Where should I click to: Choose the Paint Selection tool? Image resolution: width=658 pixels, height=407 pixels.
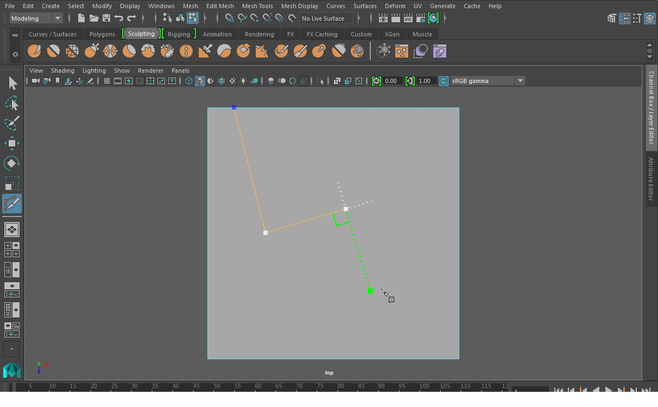pyautogui.click(x=12, y=123)
